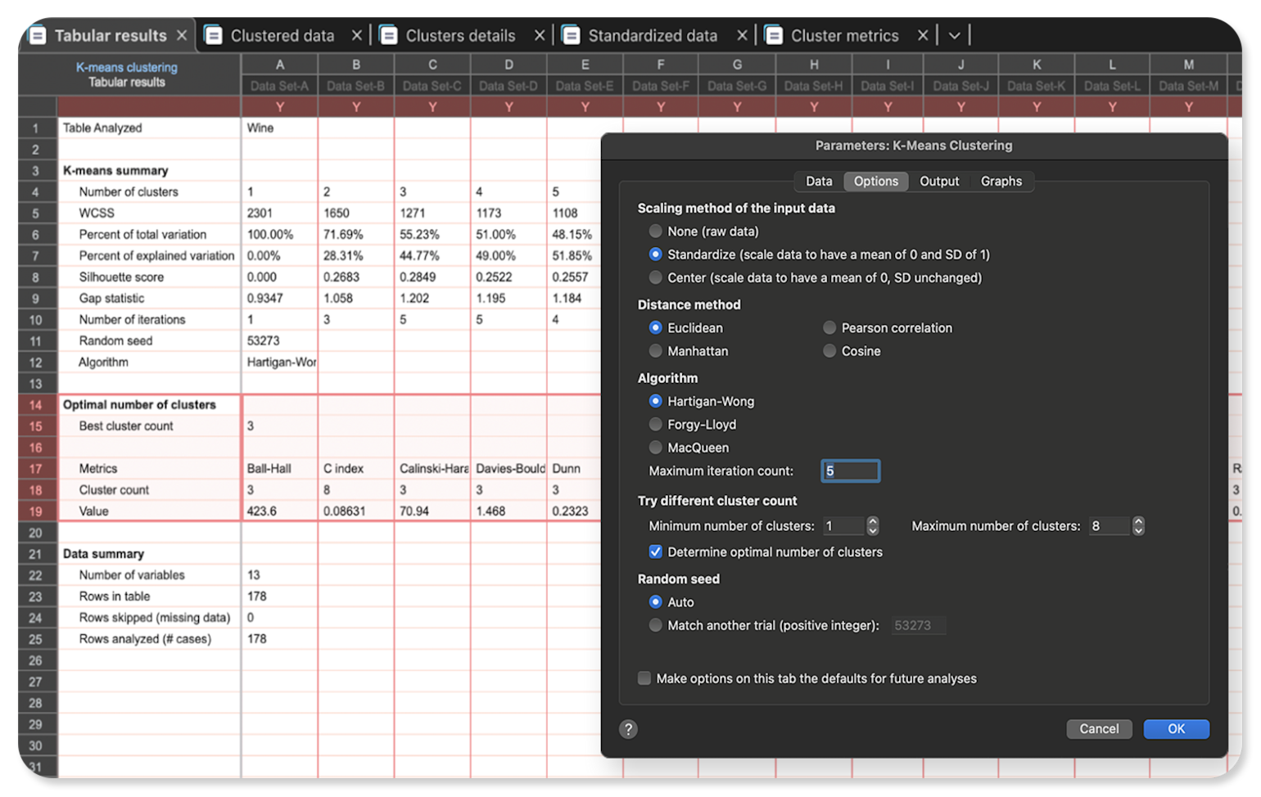Click the Minimum number of clusters field

[843, 526]
